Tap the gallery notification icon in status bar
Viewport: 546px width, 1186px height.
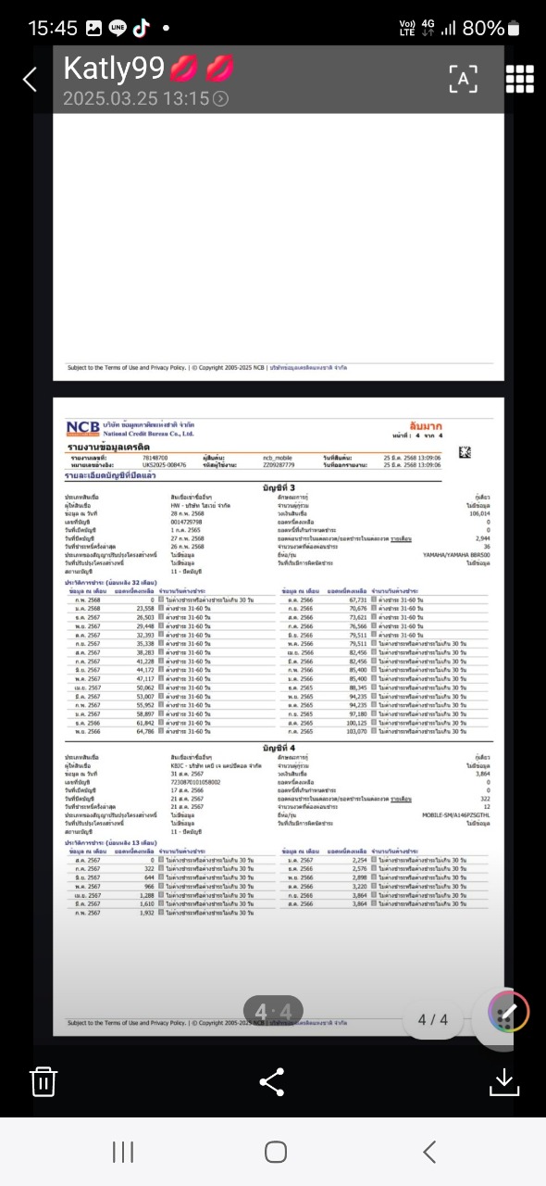pyautogui.click(x=93, y=29)
